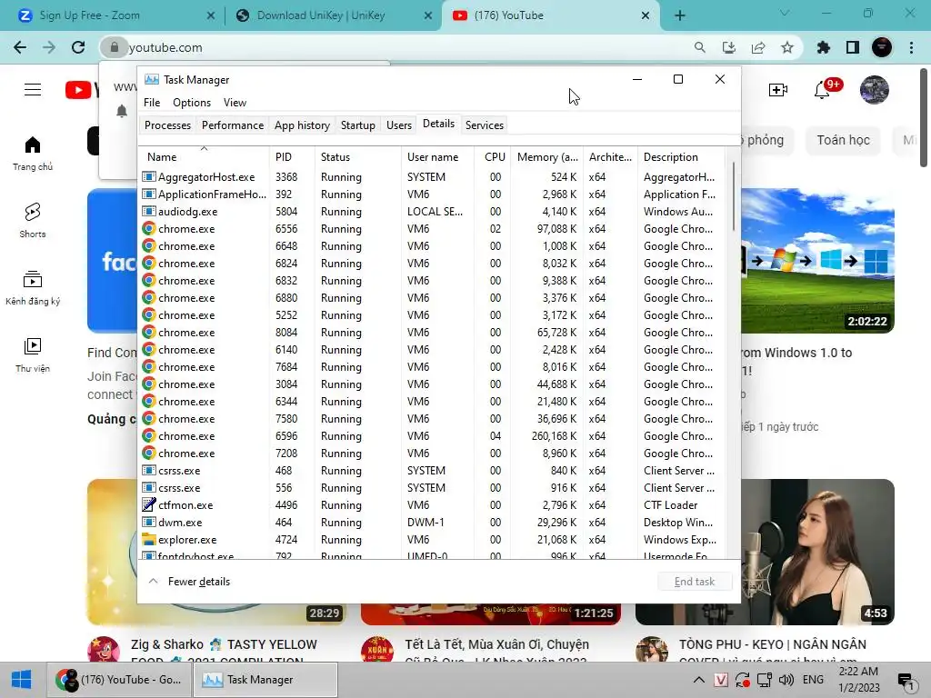Open the network tray icon
Screen dimensions: 931x698
coord(764,680)
